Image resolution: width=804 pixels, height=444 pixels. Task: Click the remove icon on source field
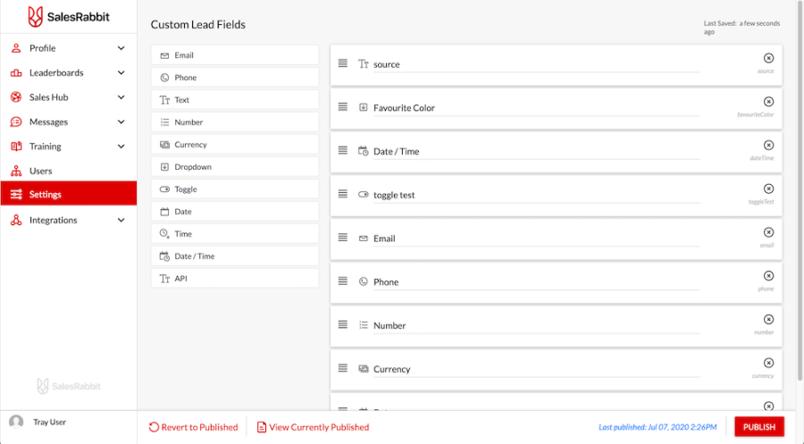coord(768,58)
